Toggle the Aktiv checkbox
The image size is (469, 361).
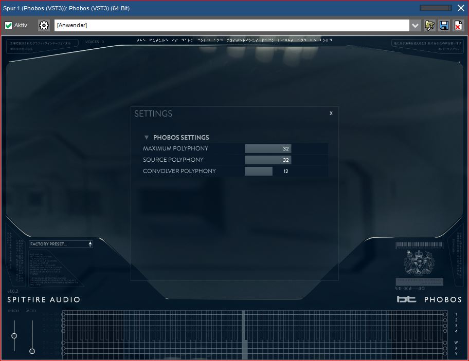(8, 25)
